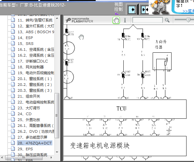This screenshot has width=194, height=162.
Task: Click document icon beside 22、电动座椅控制系统
Action: [13, 102]
